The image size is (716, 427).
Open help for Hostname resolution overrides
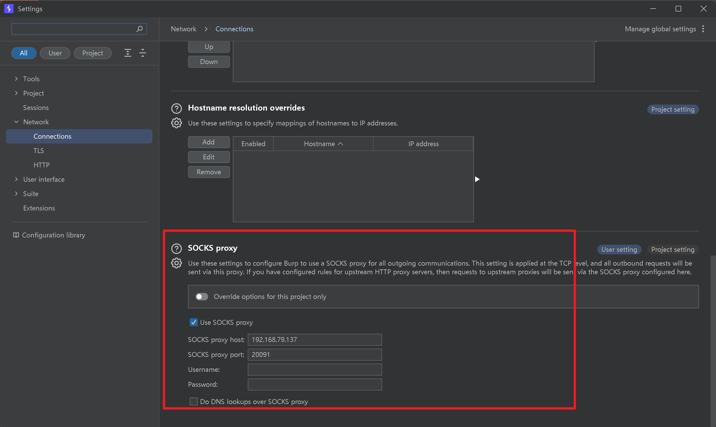(x=176, y=109)
